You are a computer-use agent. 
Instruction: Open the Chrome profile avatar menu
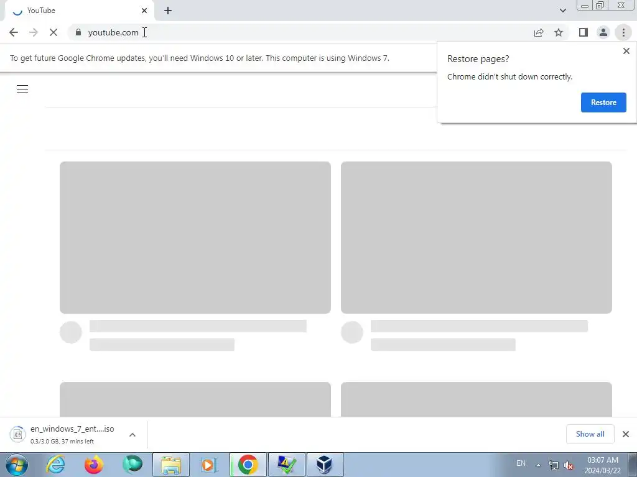603,32
